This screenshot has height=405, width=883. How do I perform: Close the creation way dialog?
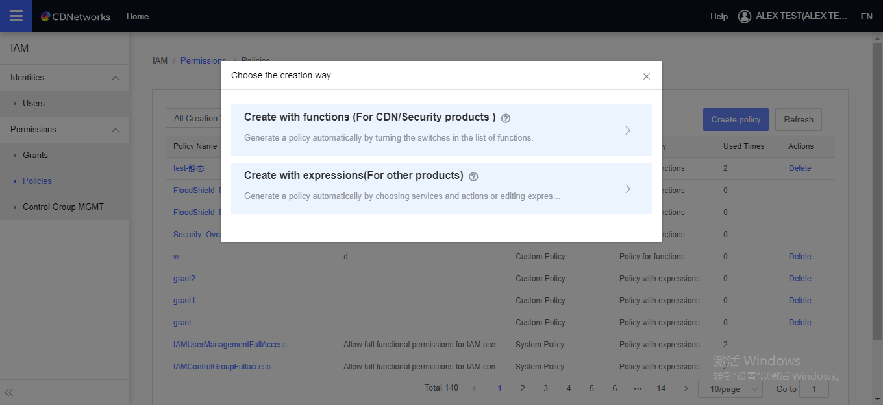646,76
